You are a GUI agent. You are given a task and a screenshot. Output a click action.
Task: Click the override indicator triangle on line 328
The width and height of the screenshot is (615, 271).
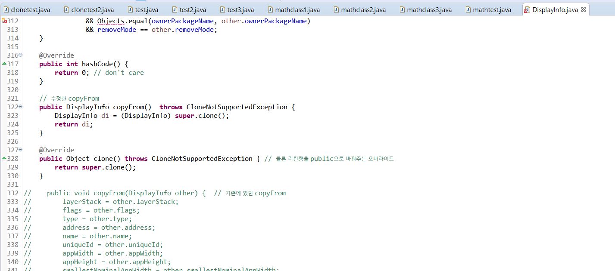[x=4, y=158]
